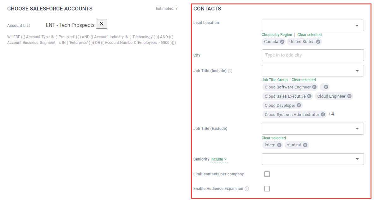Remove the Cloud Engineer job title chip
The height and width of the screenshot is (200, 374).
click(349, 96)
